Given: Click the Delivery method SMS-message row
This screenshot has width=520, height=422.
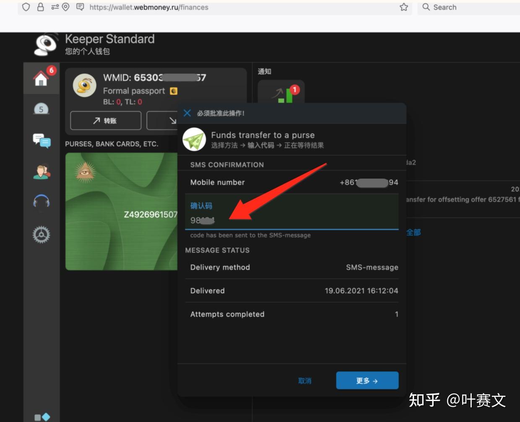Looking at the screenshot, I should click(292, 267).
